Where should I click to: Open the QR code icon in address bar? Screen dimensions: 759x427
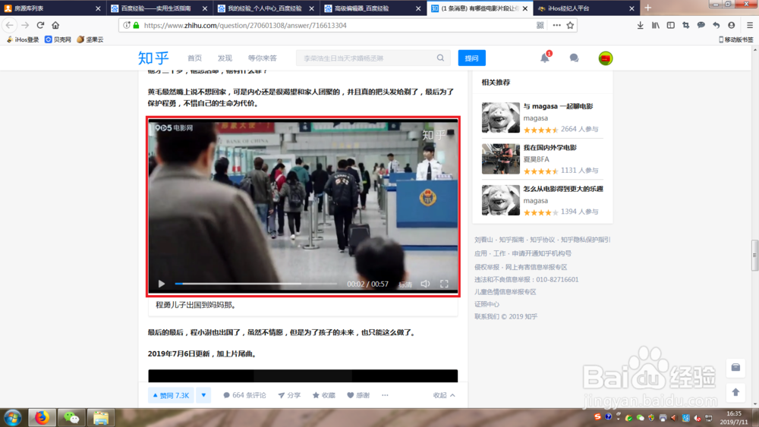click(540, 25)
